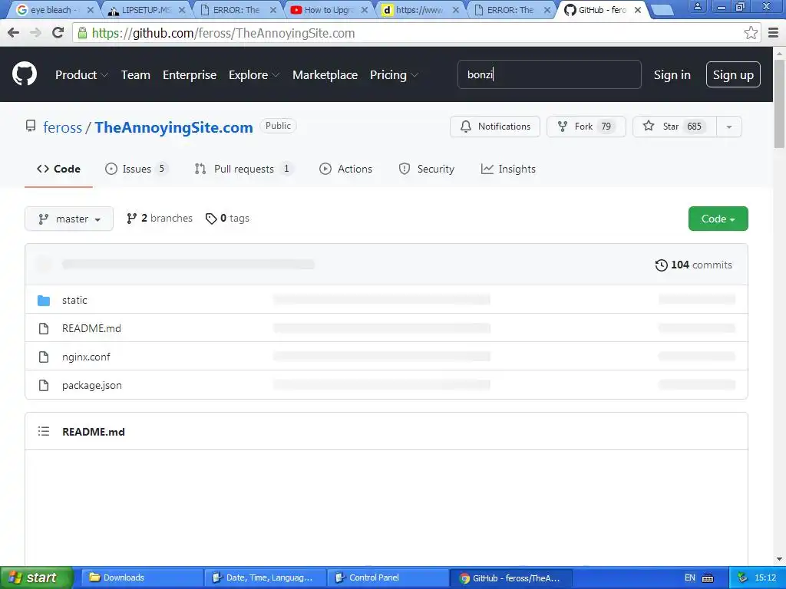
Task: Switch to the Code tab
Action: coord(58,169)
